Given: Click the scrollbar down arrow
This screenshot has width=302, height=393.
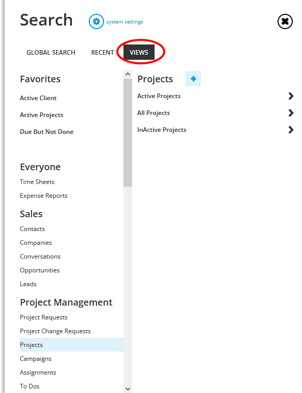Looking at the screenshot, I should click(x=128, y=389).
